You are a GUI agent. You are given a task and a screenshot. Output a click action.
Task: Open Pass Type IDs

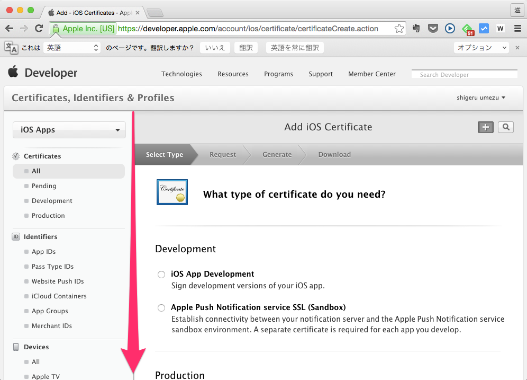(x=52, y=266)
